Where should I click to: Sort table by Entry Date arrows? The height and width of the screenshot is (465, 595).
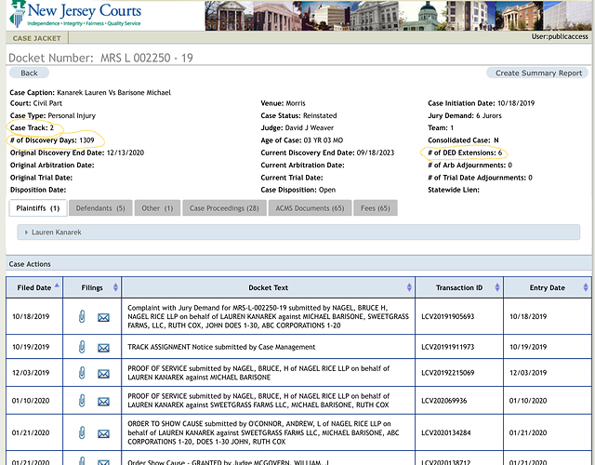click(586, 287)
